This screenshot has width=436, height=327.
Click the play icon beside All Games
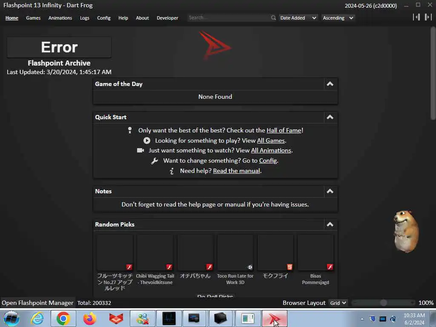click(147, 141)
